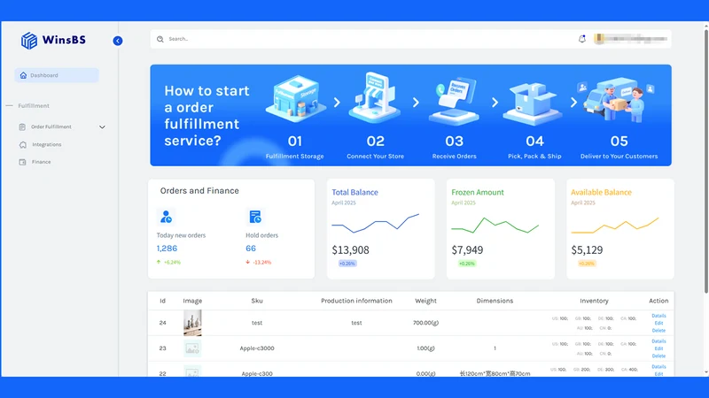Click the Orders and Finance heading
709x398 pixels.
click(199, 191)
